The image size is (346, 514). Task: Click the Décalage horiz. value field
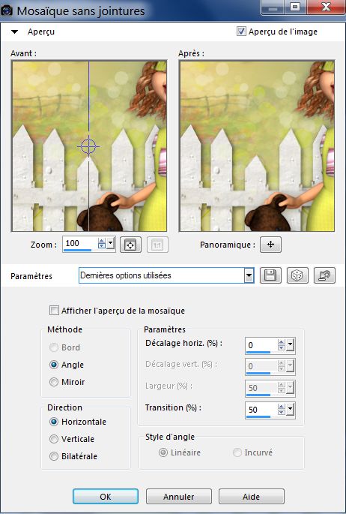pos(261,345)
